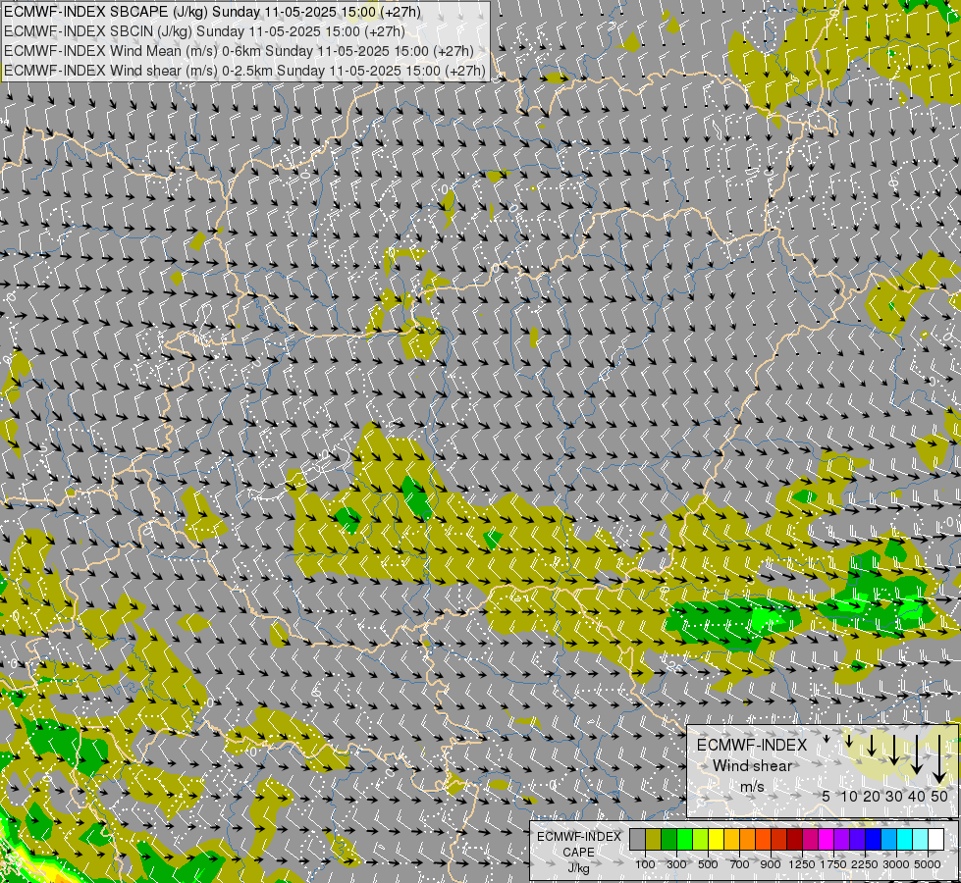The width and height of the screenshot is (961, 883).
Task: Click the Wind shear legend title
Action: coord(752,754)
